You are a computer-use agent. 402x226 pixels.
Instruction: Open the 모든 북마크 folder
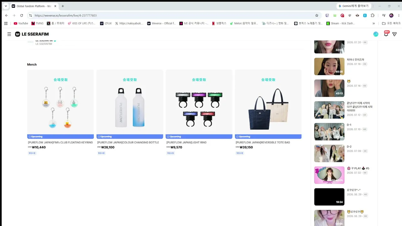click(391, 23)
